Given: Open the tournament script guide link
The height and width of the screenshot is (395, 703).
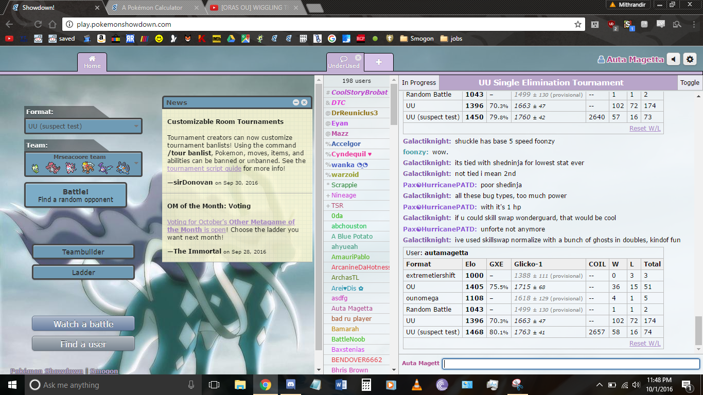Looking at the screenshot, I should click(204, 168).
